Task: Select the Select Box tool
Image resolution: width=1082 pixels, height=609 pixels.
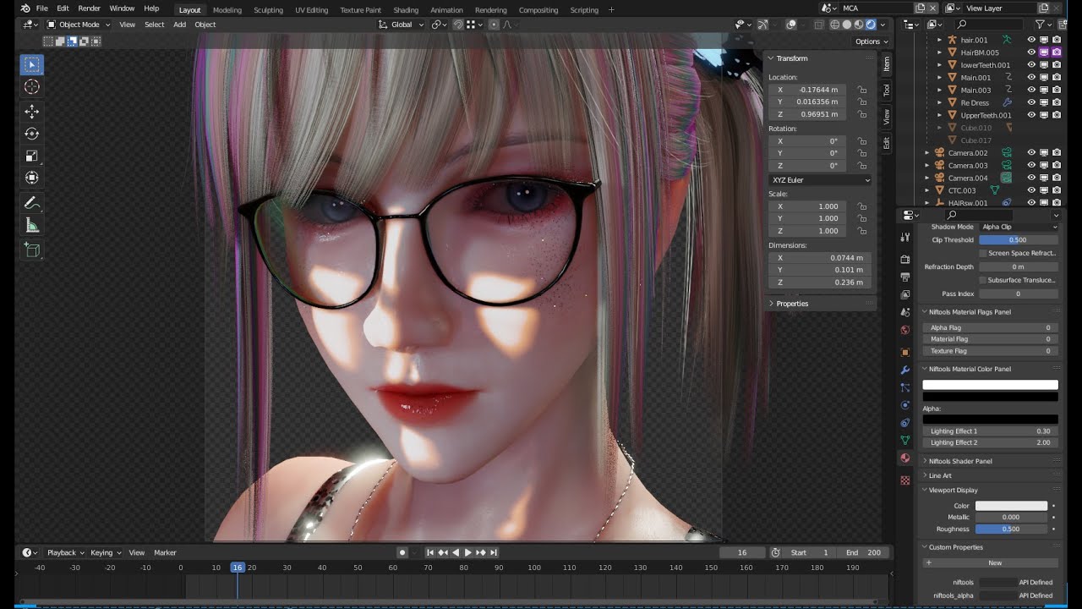Action: tap(32, 64)
